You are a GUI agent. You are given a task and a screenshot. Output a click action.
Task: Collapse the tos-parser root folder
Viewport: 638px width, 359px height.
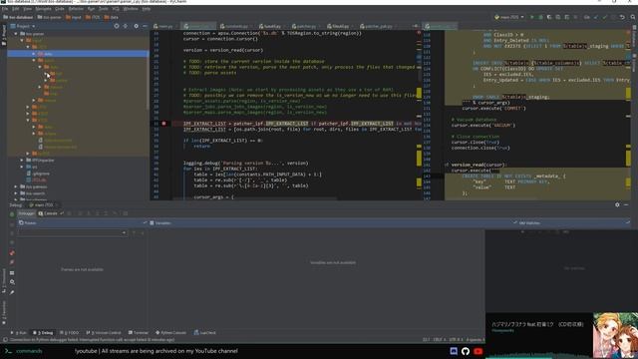(16, 34)
